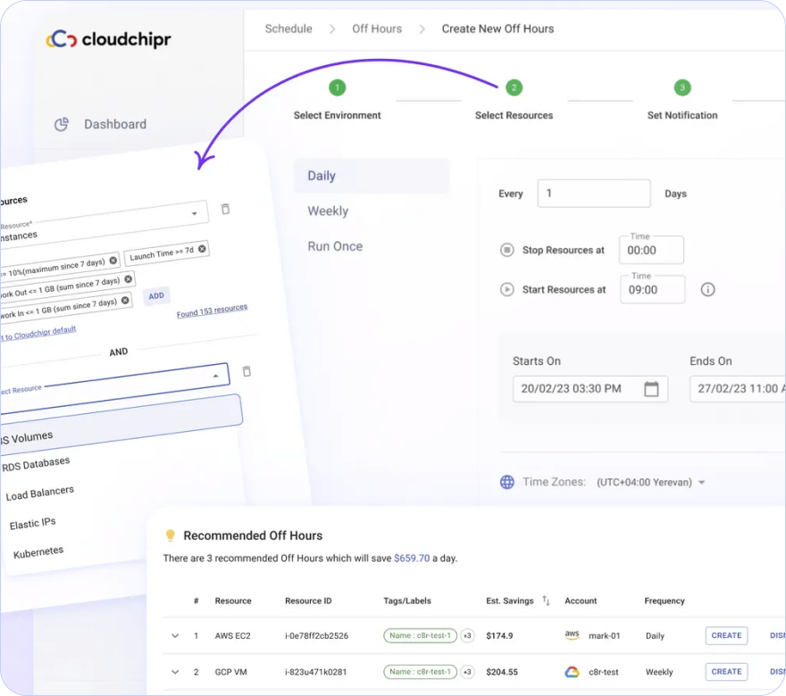The height and width of the screenshot is (696, 786).
Task: Click the Name : c8r-test-1 tag on row 1
Action: point(420,636)
